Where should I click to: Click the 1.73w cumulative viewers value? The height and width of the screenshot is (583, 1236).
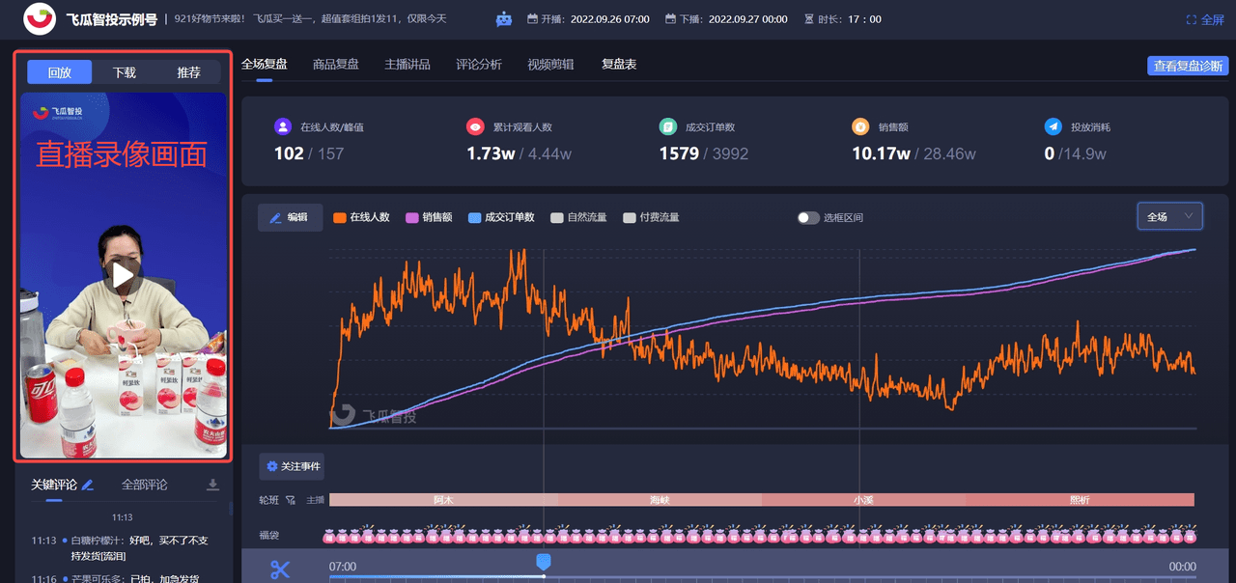point(491,153)
